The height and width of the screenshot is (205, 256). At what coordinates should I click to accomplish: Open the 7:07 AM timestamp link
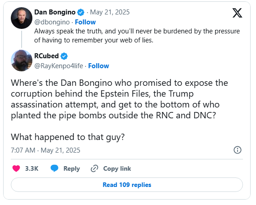coord(45,150)
